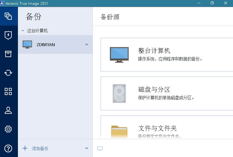
Task: Open the Sync arrows icon in the sidebar
Action: 8,73
